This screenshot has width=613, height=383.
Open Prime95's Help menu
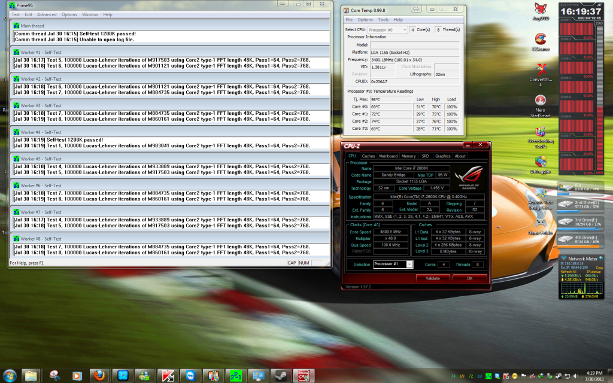pos(108,14)
